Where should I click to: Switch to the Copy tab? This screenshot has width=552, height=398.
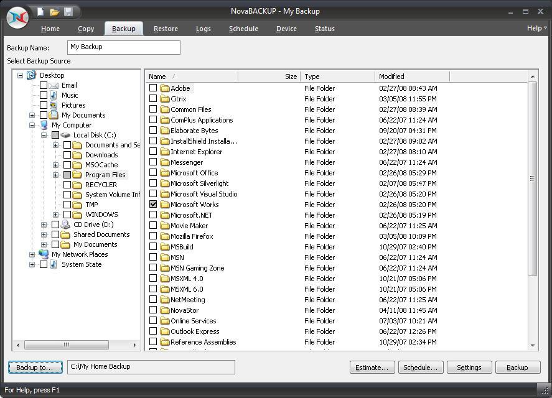pos(86,29)
